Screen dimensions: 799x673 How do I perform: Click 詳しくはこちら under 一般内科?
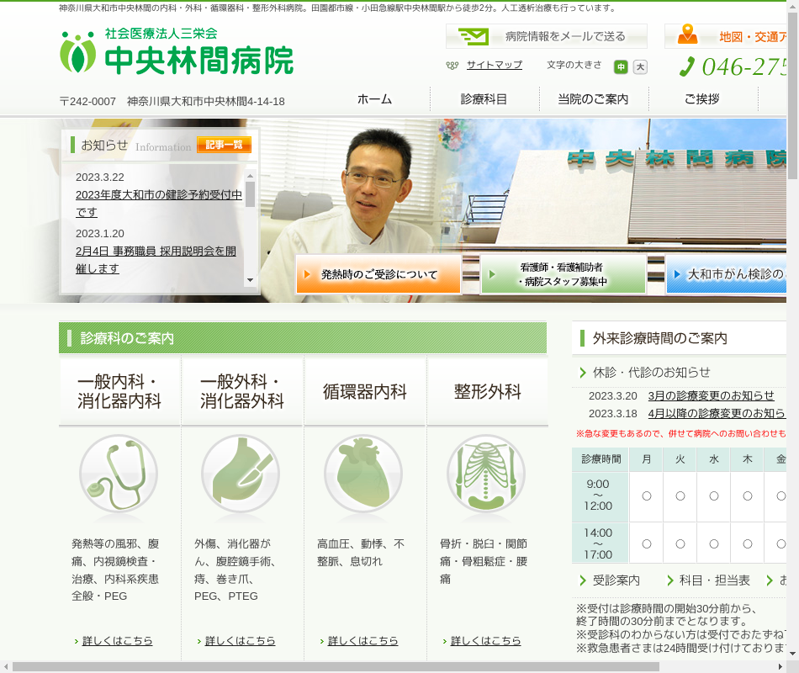117,641
